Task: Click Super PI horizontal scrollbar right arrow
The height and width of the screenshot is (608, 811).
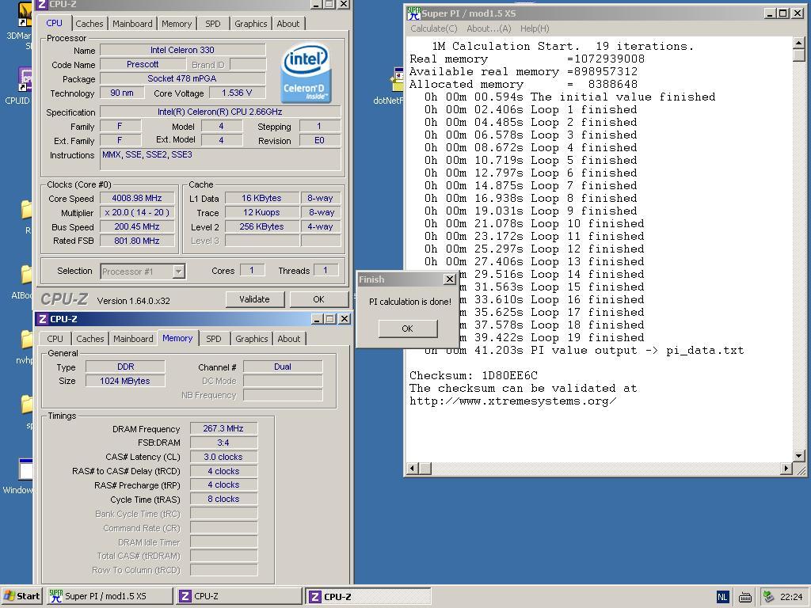Action: pyautogui.click(x=786, y=469)
